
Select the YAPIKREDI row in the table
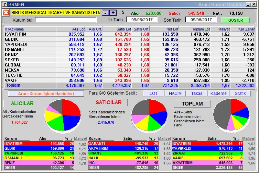[129, 45]
